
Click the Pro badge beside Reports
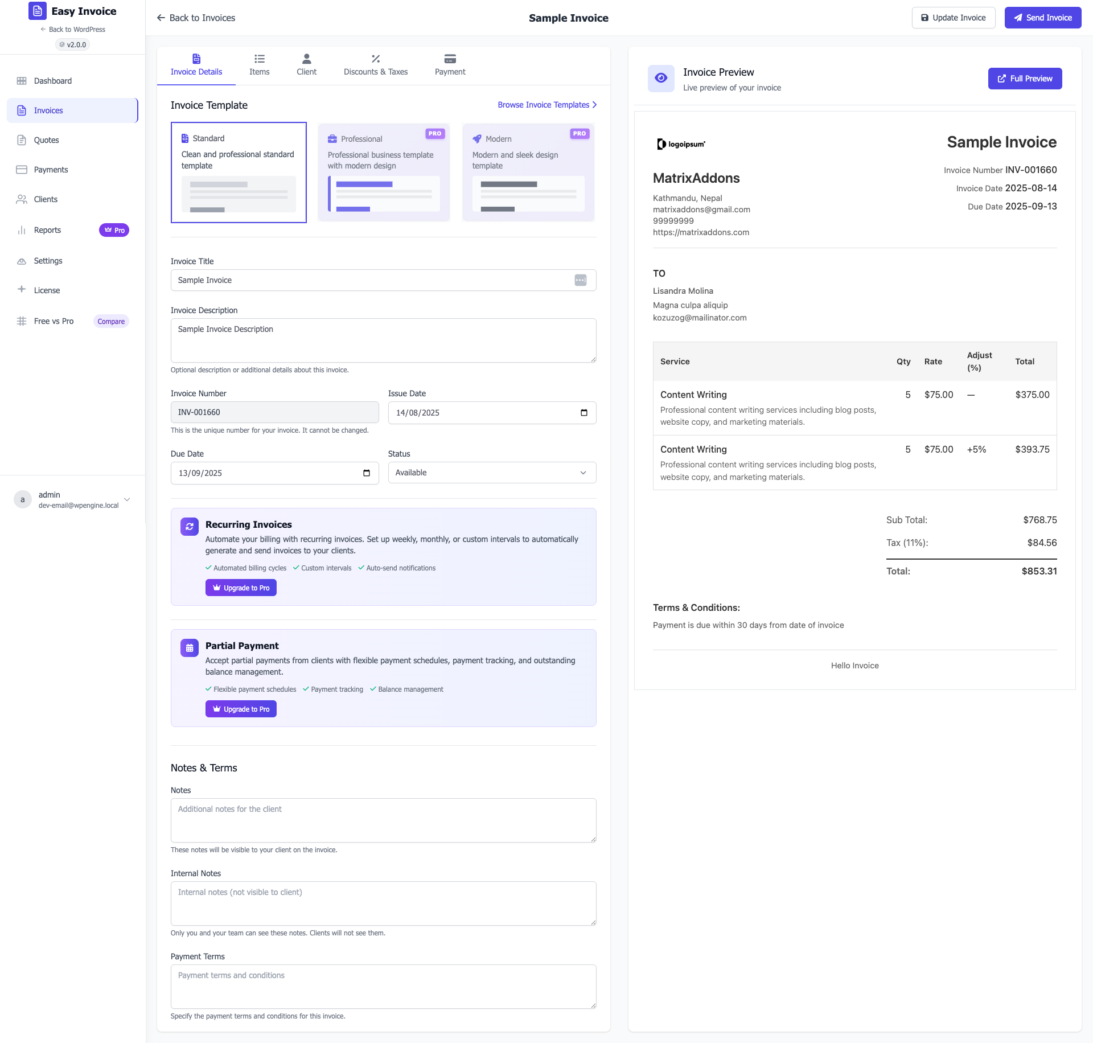pyautogui.click(x=114, y=230)
